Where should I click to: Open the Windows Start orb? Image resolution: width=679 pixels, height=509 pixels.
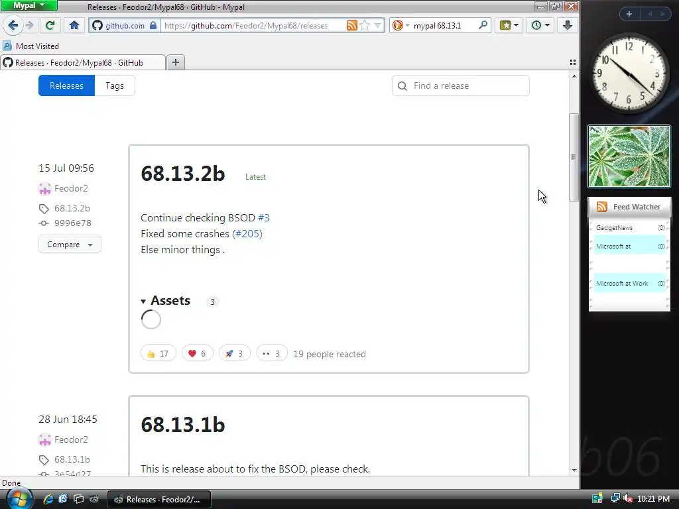[x=19, y=498]
